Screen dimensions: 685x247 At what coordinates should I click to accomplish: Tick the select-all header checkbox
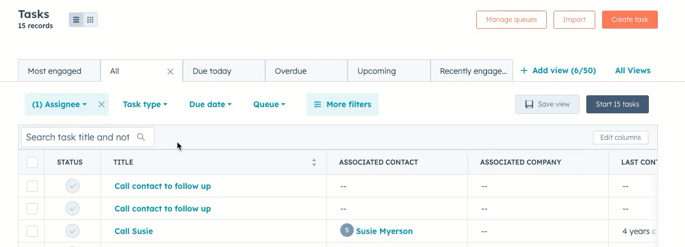32,162
